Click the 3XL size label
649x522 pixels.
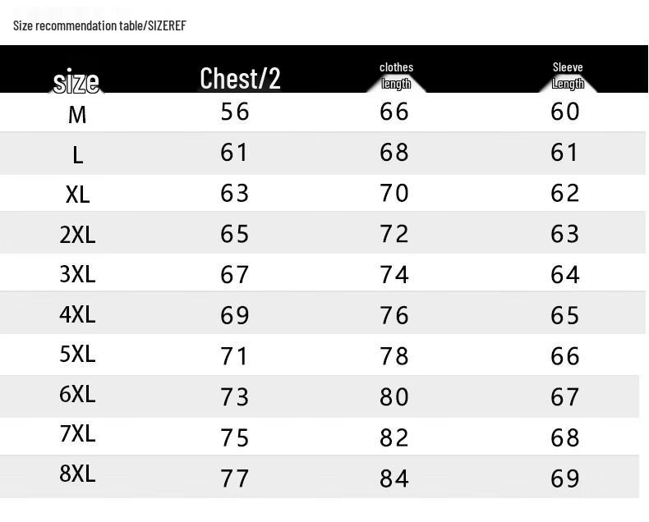[x=77, y=274]
